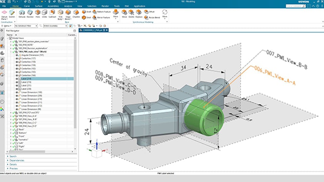Click the clock History sidebar icon
This screenshot has height=182, width=324.
(x=2, y=101)
